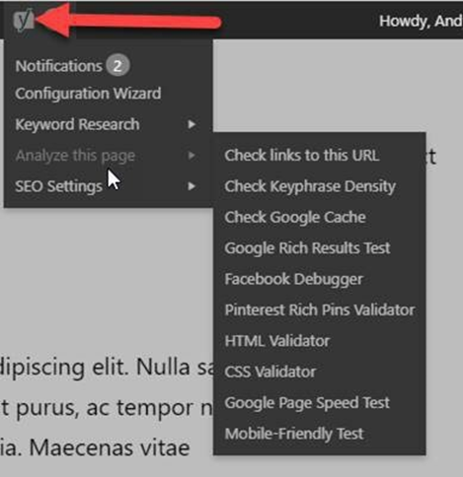Image resolution: width=463 pixels, height=477 pixels.
Task: Launch the Configuration Wizard
Action: (x=88, y=94)
